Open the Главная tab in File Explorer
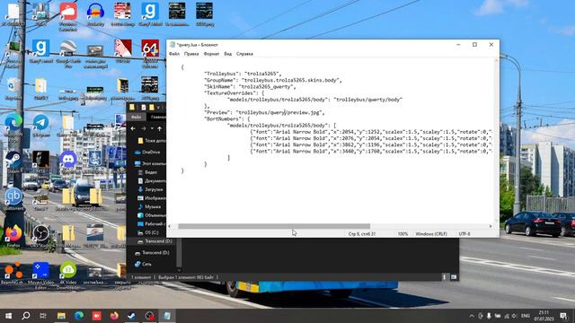 158,117
